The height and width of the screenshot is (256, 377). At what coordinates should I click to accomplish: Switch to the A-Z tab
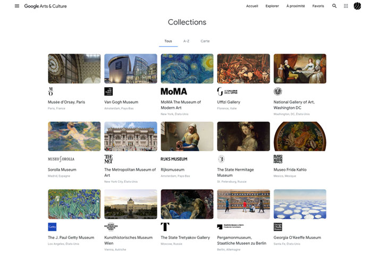point(186,41)
